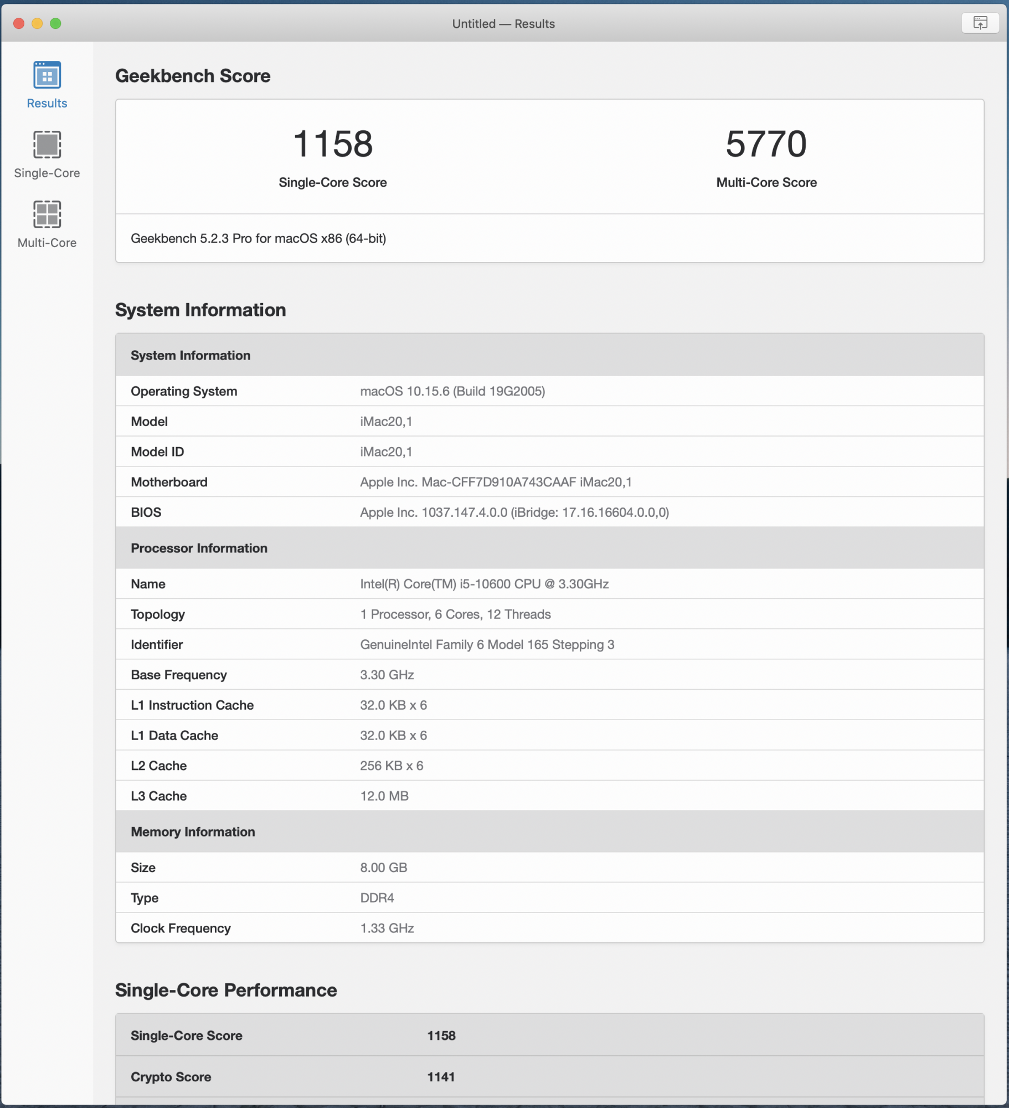
Task: Click the upload results button in title bar
Action: (x=980, y=23)
